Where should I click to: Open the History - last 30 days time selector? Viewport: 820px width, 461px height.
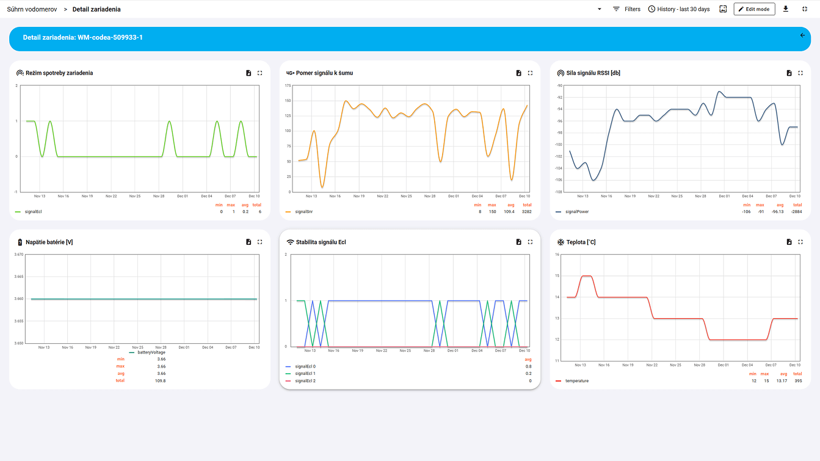tap(678, 9)
